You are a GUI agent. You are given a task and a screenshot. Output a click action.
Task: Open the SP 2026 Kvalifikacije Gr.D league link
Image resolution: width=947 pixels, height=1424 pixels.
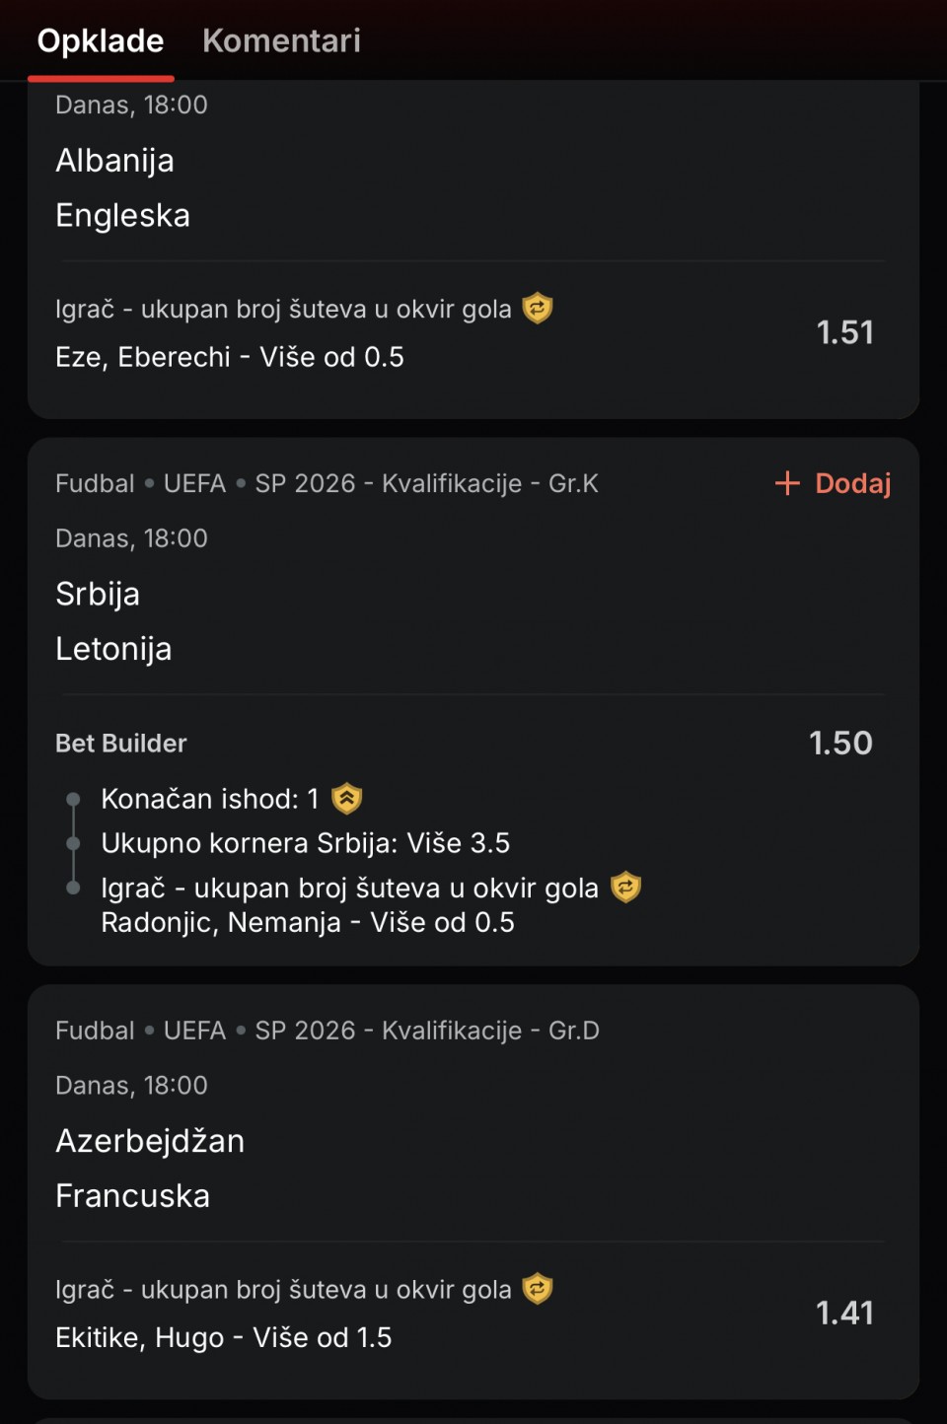[x=426, y=1031]
